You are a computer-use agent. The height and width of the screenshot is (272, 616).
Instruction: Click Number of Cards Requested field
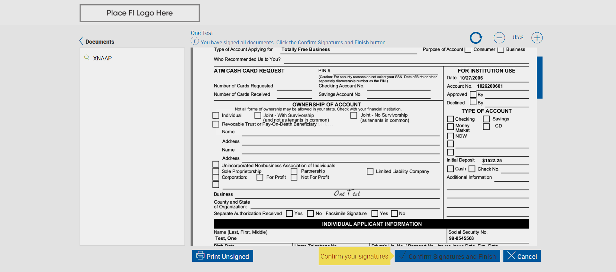coord(295,86)
